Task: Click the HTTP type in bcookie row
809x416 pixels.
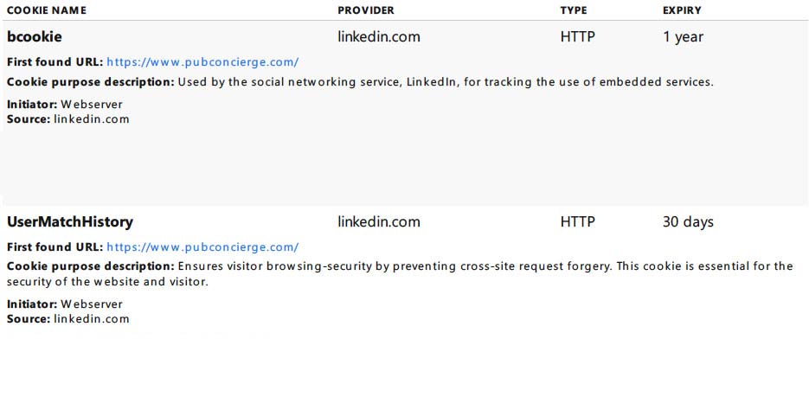Action: tap(577, 36)
